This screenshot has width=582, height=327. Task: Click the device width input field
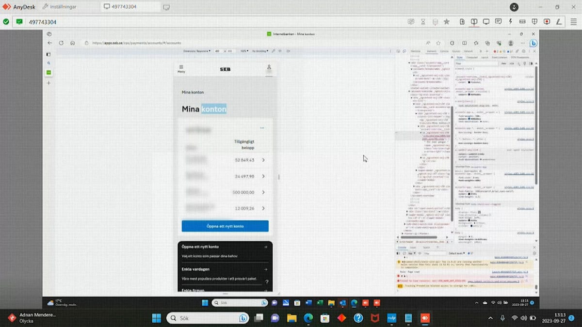[x=217, y=50]
